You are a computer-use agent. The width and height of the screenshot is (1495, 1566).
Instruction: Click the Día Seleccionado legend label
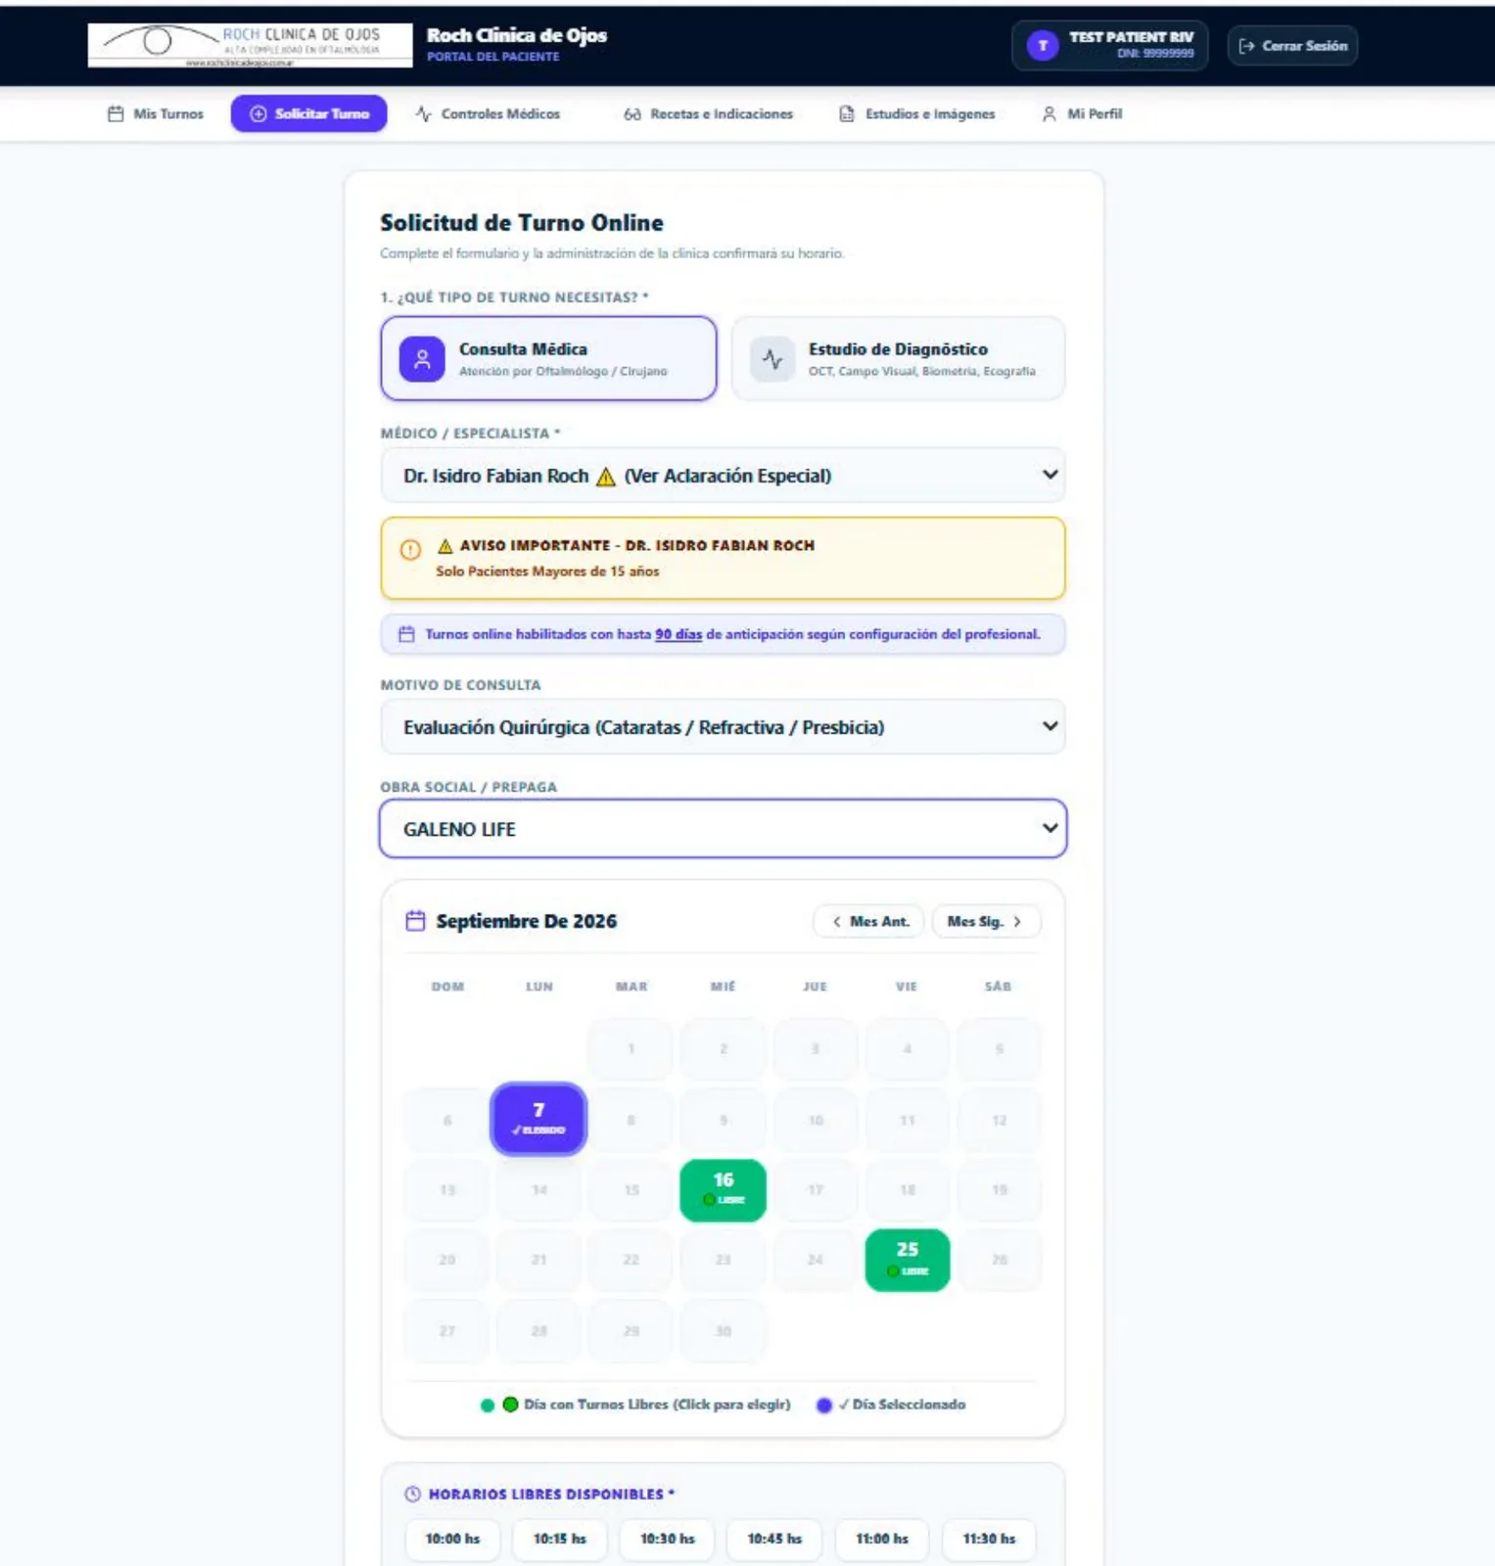(x=909, y=1405)
